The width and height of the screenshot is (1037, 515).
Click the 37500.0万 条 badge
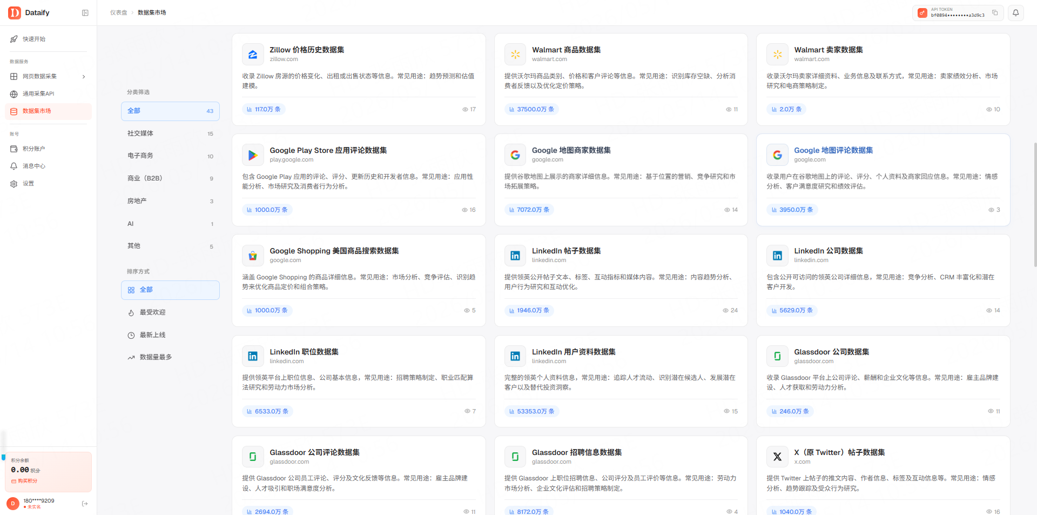tap(531, 109)
